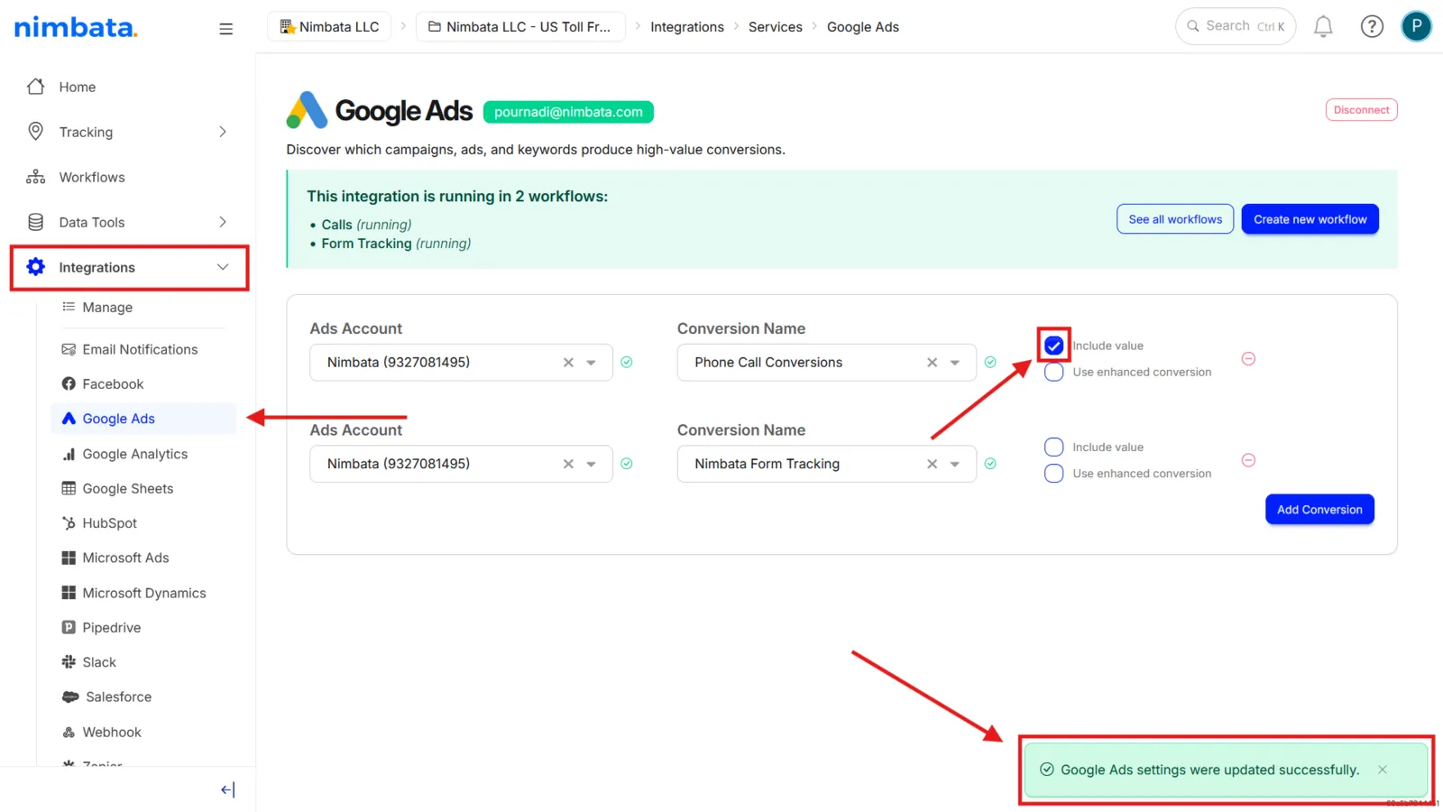Click the Slack icon in integrations list
1443x812 pixels.
click(69, 662)
